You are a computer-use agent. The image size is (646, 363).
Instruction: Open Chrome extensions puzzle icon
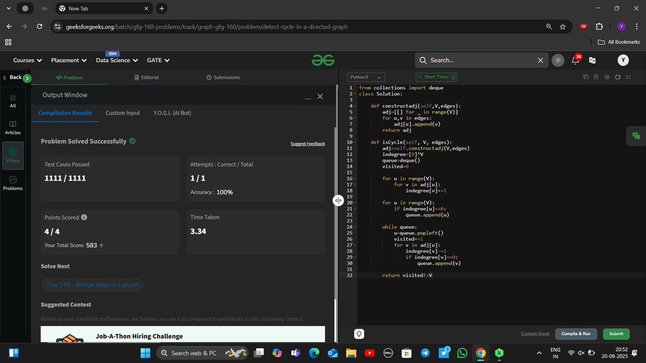pyautogui.click(x=599, y=26)
